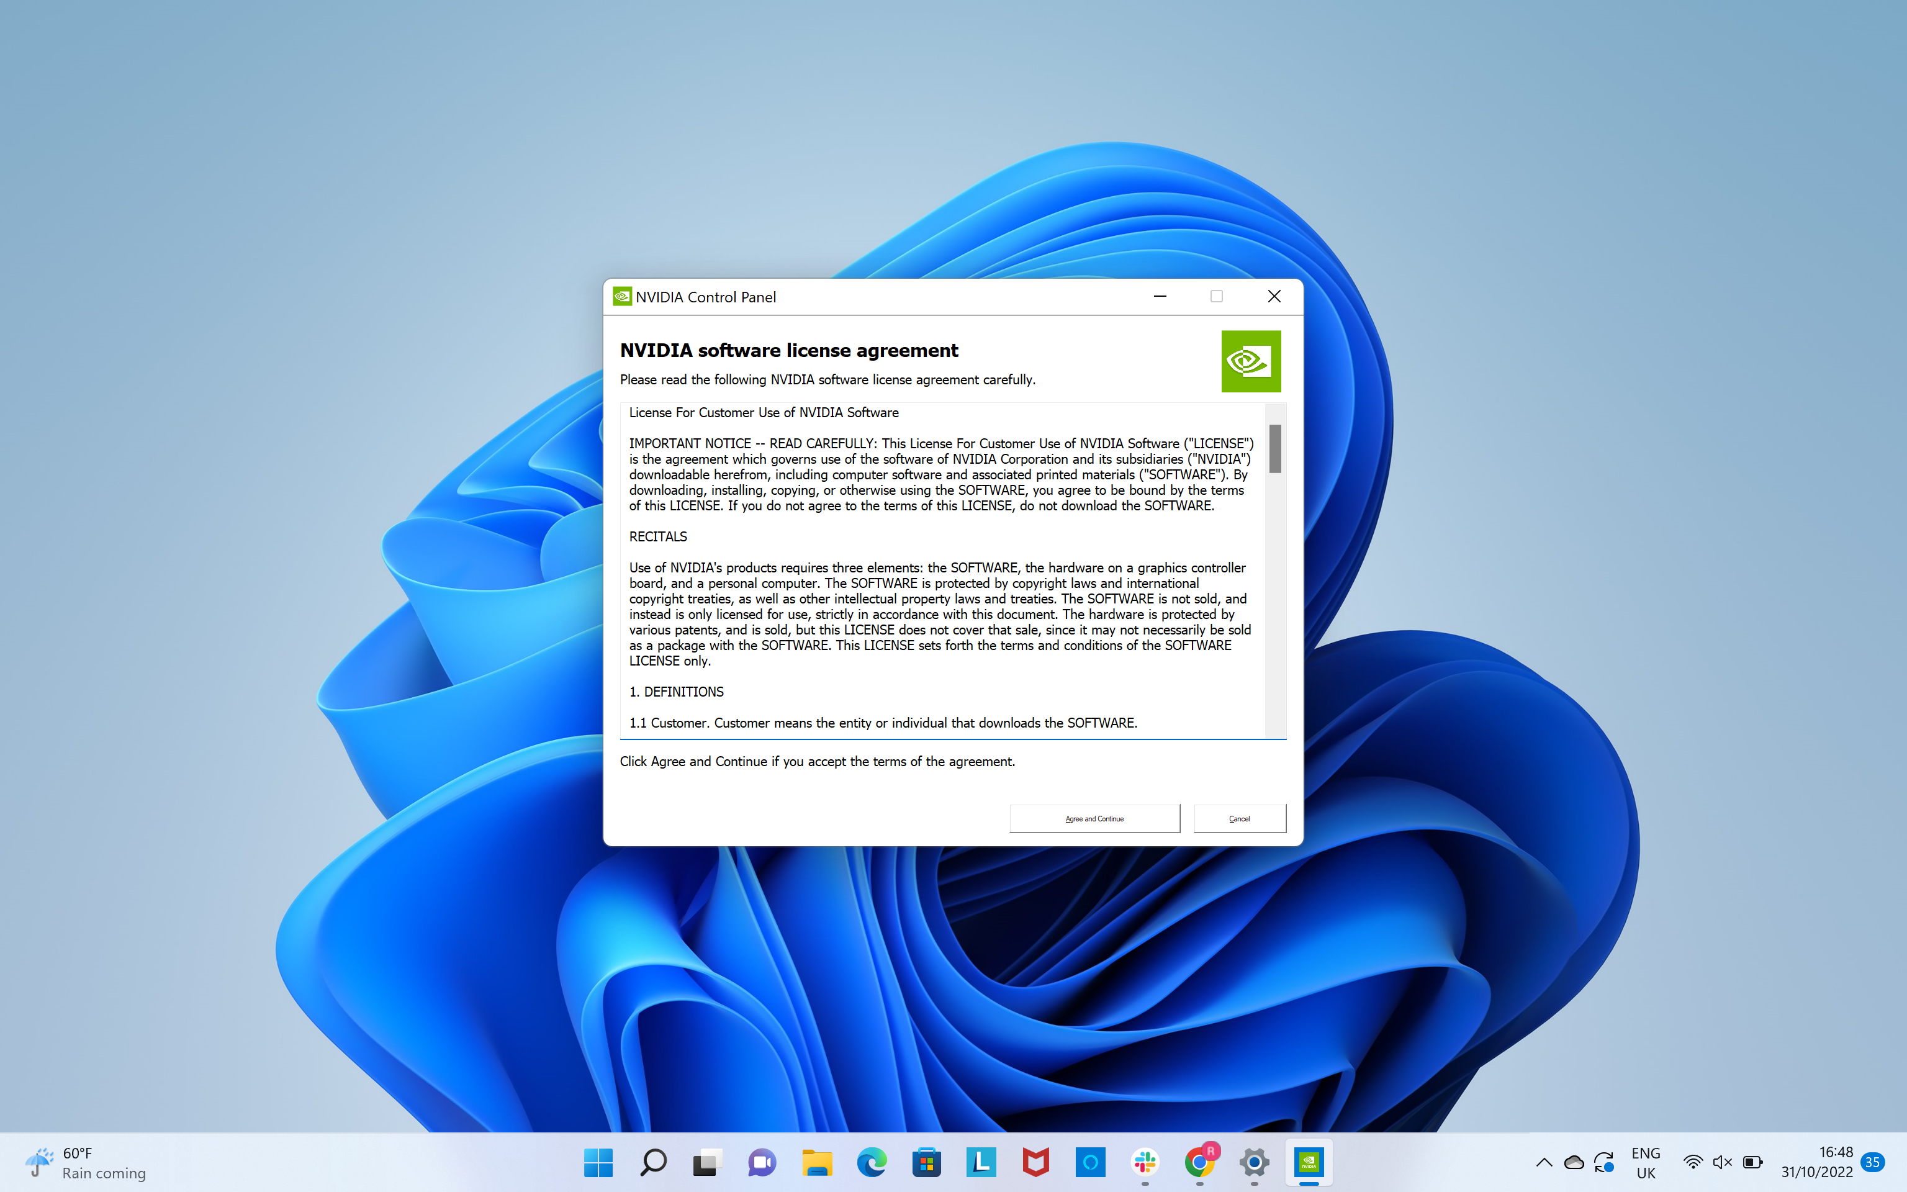Open File Explorer from taskbar
The image size is (1907, 1192).
(x=817, y=1162)
